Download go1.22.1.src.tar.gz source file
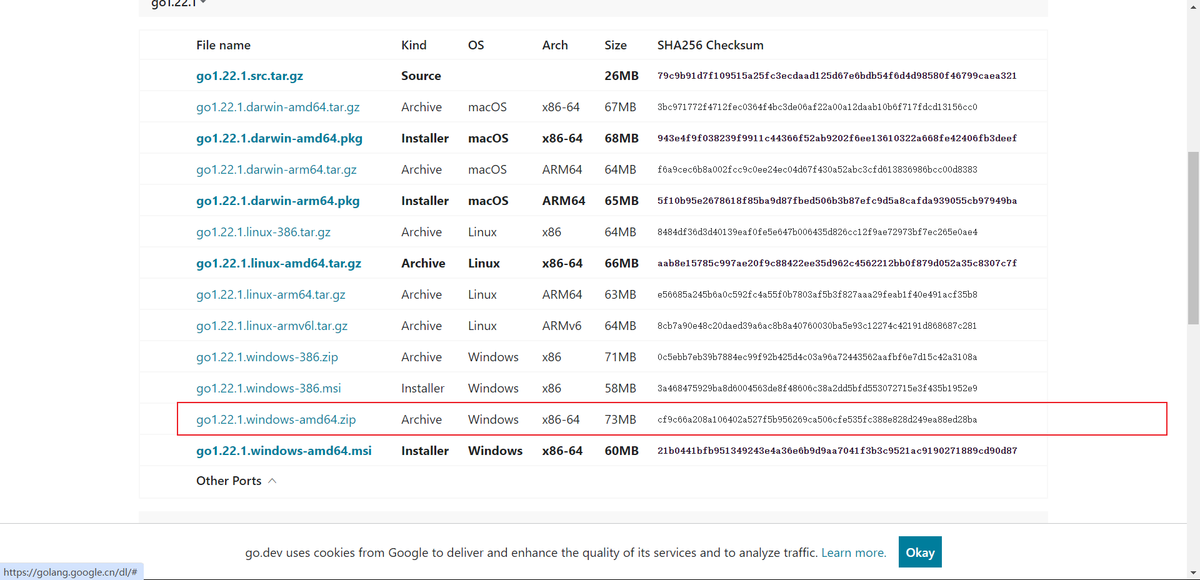The width and height of the screenshot is (1200, 580). (x=249, y=76)
